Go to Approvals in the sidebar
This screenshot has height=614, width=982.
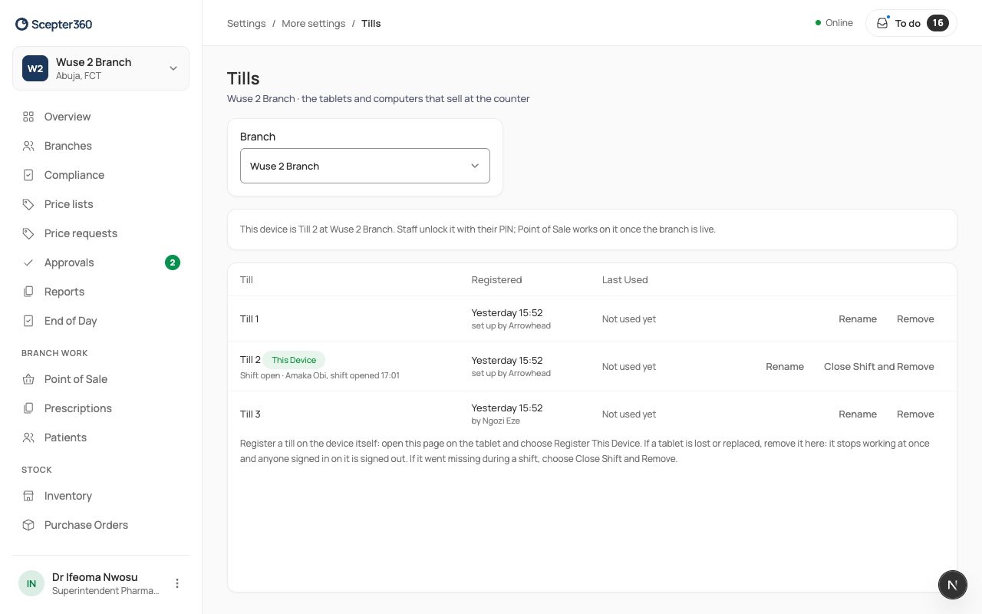click(x=101, y=262)
